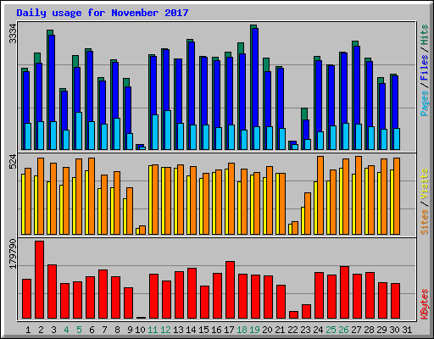Click day label 28 on x-axis

(x=369, y=330)
